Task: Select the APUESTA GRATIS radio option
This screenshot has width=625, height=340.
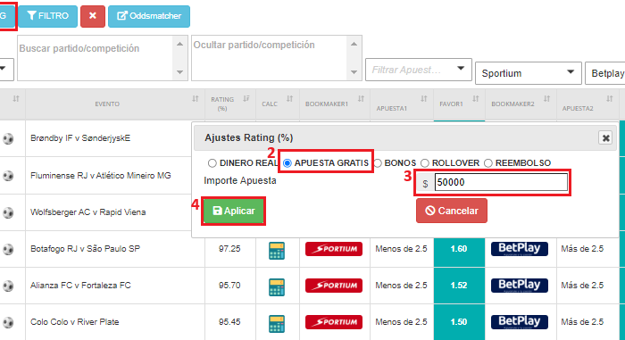Action: point(287,163)
